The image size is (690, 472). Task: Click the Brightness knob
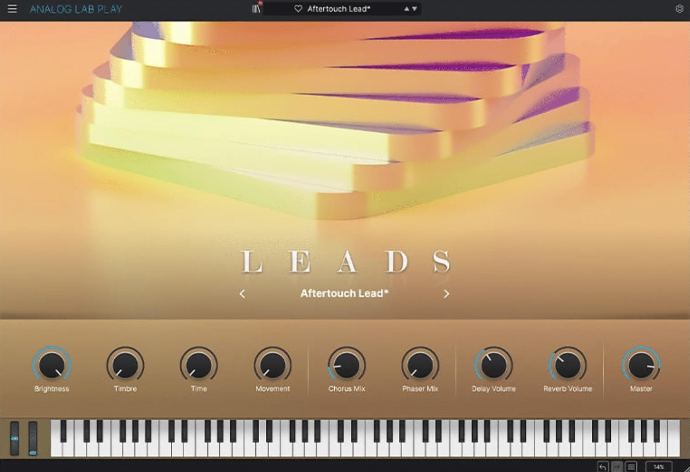click(52, 365)
